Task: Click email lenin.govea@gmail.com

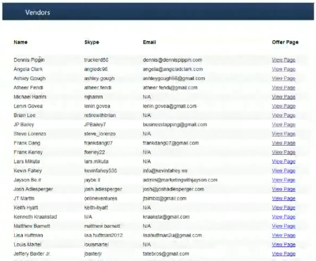Action: tap(170, 106)
